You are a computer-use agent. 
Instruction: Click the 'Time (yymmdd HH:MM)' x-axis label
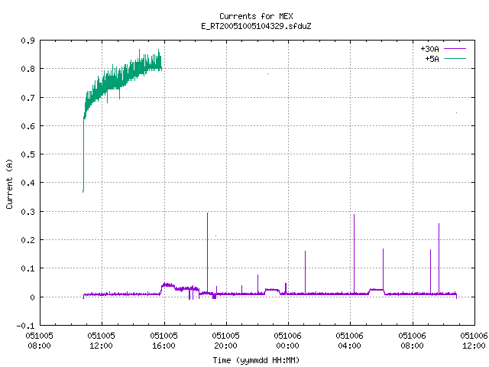(256, 360)
